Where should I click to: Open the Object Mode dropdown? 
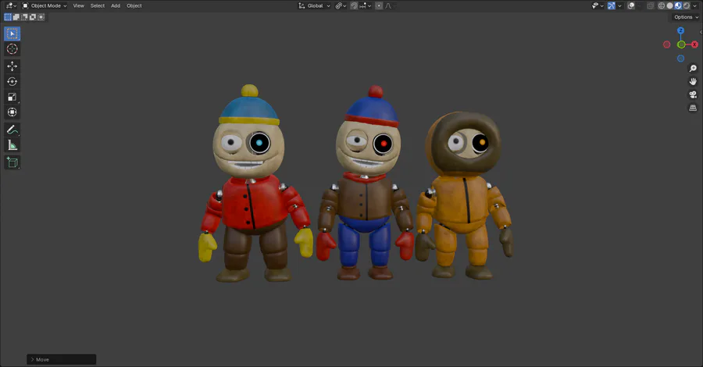click(x=45, y=5)
